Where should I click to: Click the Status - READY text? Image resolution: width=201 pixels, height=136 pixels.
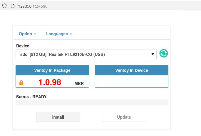[x=31, y=97]
